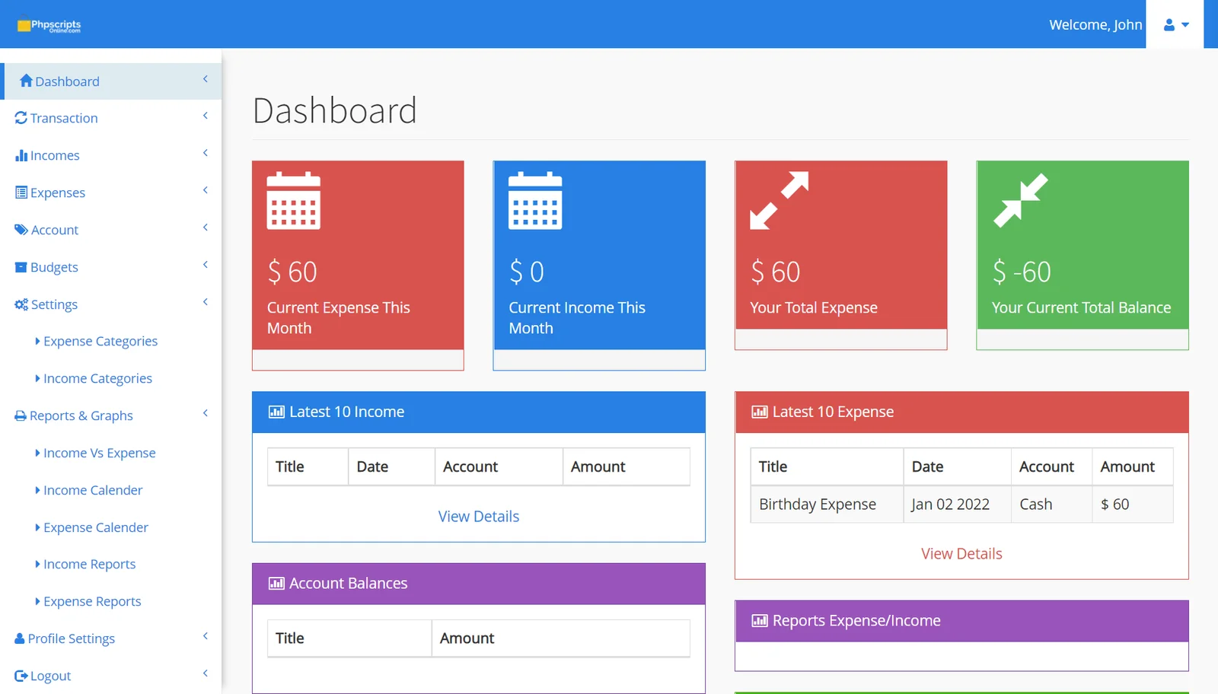This screenshot has width=1218, height=694.
Task: Expand the Budgets menu chevron
Action: tap(206, 265)
